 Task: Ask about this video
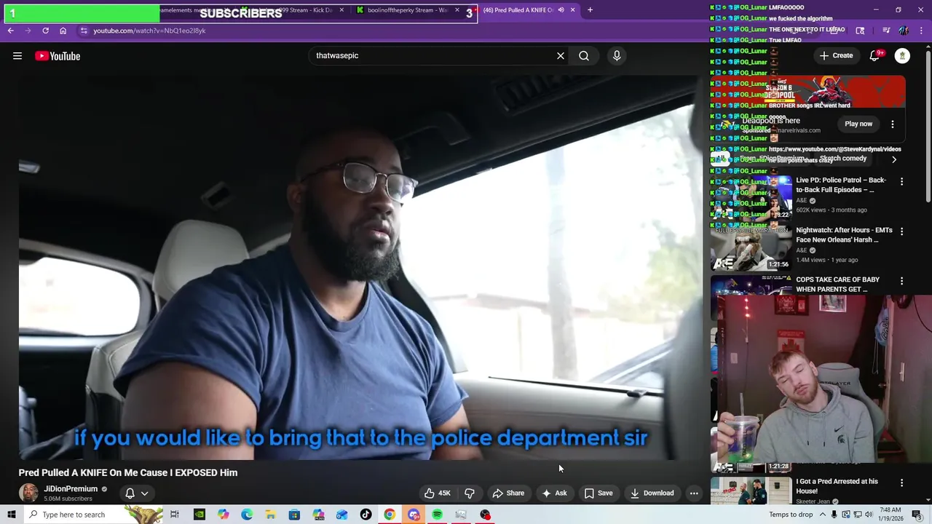point(554,493)
